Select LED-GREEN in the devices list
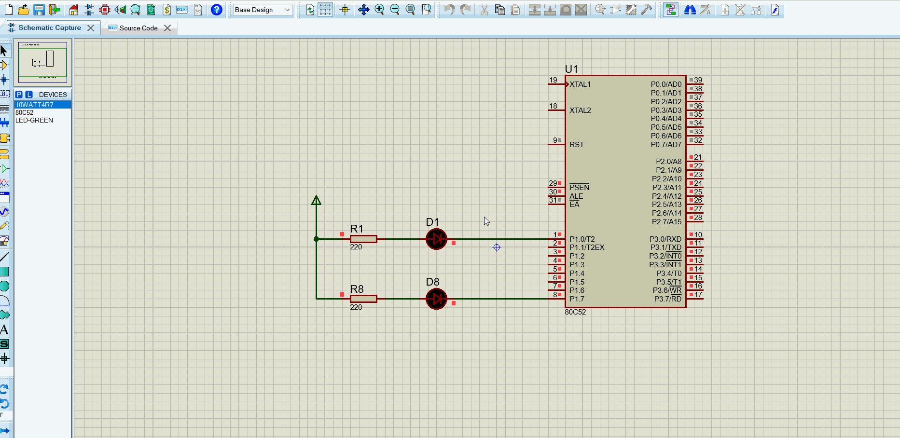The width and height of the screenshot is (900, 438). pyautogui.click(x=34, y=120)
